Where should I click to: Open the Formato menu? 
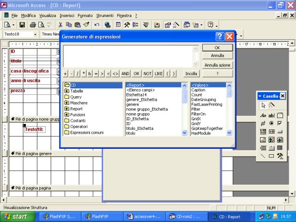pyautogui.click(x=85, y=16)
